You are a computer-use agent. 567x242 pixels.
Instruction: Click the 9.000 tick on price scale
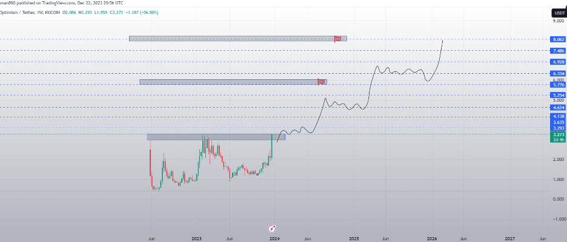pyautogui.click(x=559, y=21)
